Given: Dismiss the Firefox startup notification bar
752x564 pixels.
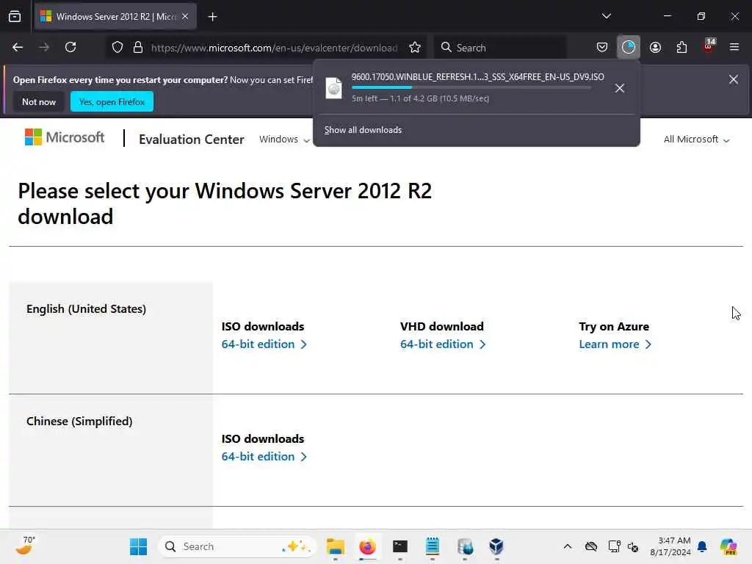Looking at the screenshot, I should tap(734, 79).
